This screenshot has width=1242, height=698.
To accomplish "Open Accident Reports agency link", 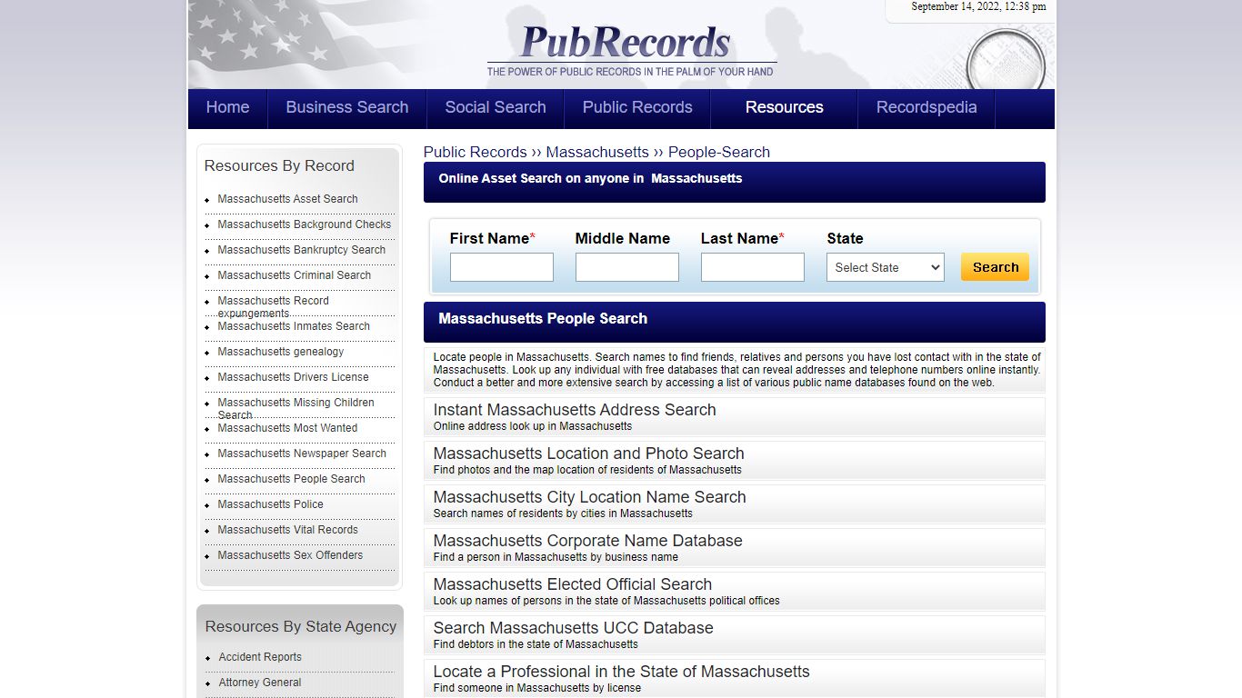I will click(x=260, y=657).
